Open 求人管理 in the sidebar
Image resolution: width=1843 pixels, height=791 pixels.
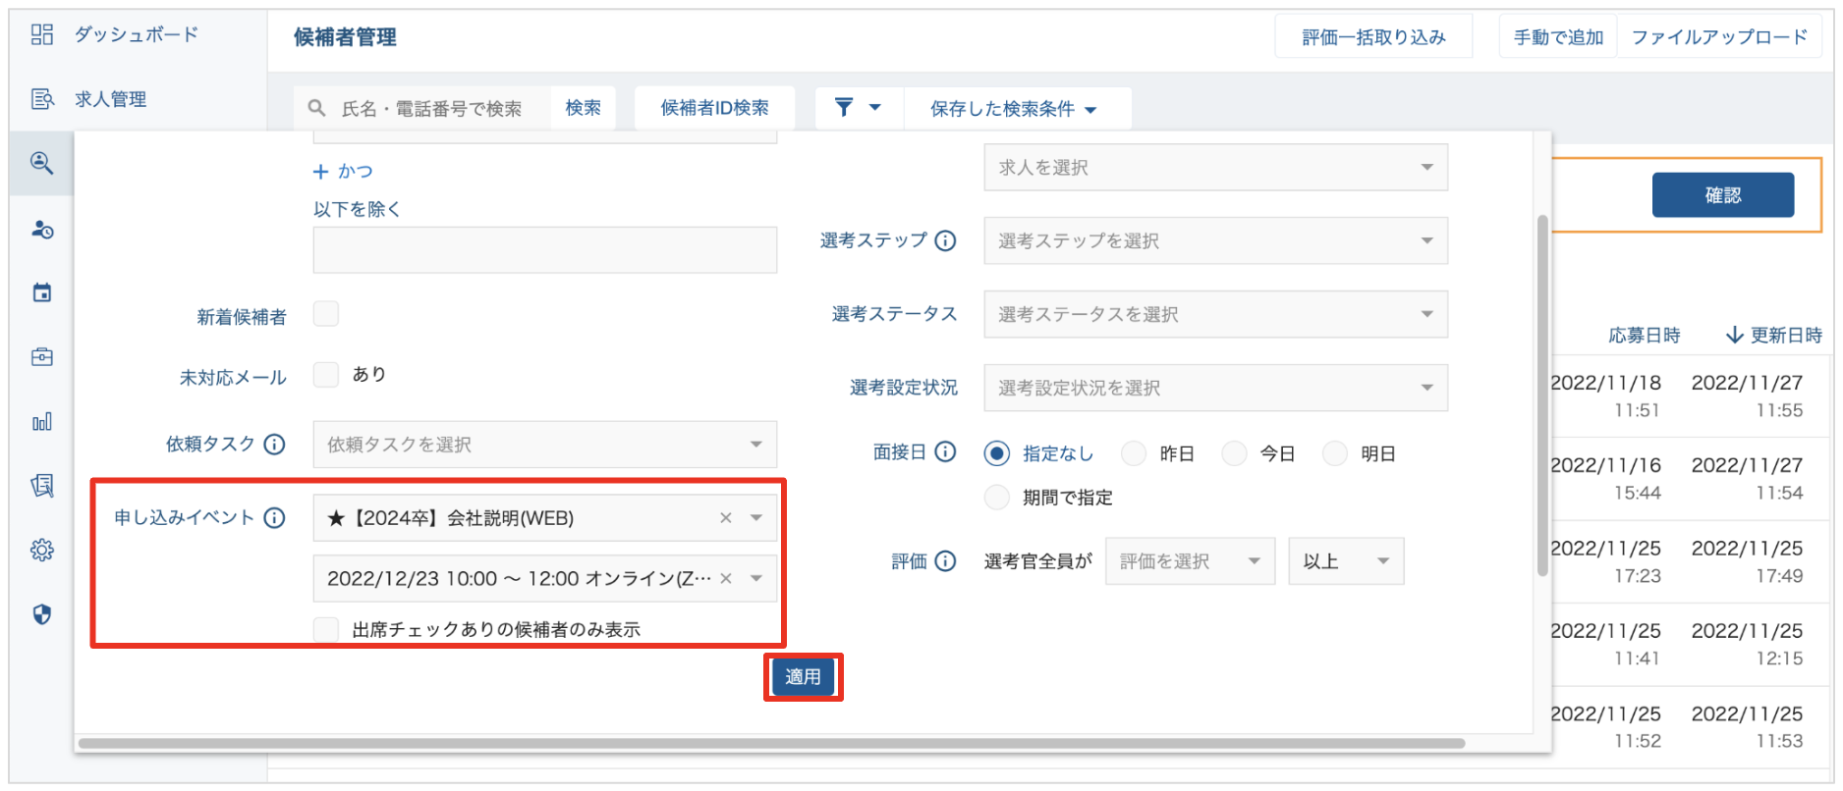[x=110, y=99]
